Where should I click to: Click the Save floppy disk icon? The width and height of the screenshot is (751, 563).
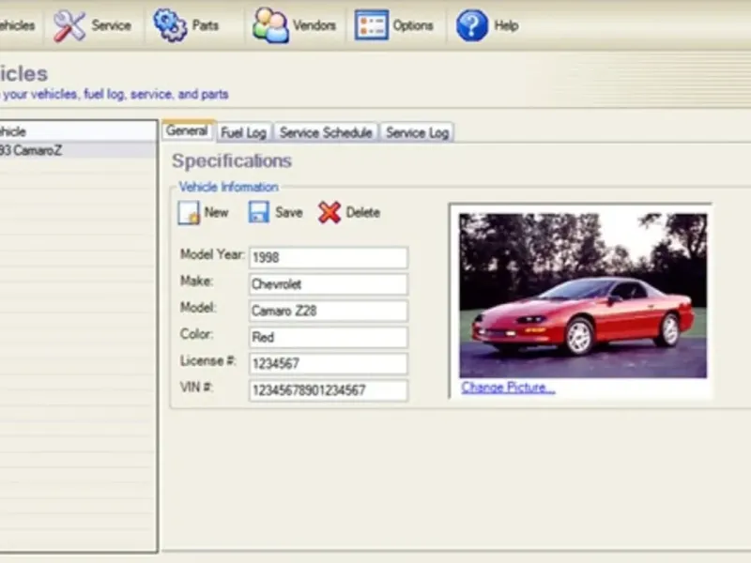(x=259, y=213)
